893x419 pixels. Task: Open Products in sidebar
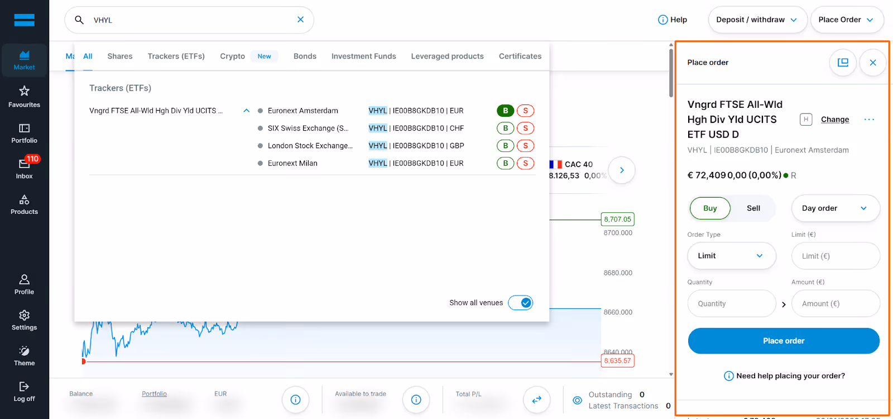tap(24, 204)
